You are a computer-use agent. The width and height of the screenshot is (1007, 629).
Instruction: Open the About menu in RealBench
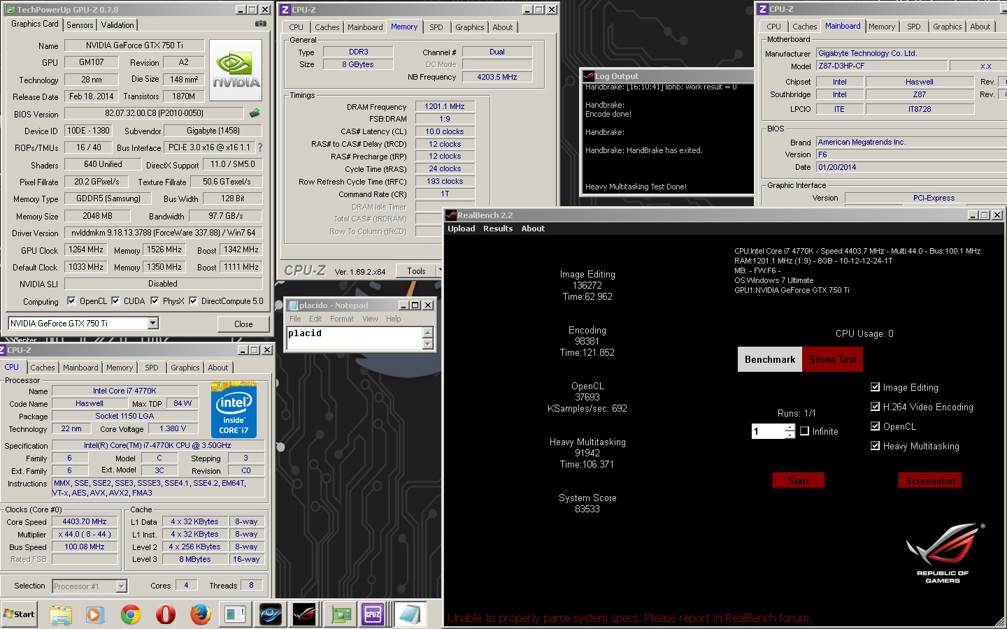[x=533, y=229]
